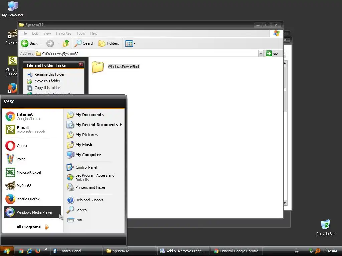Launch Internet Explorer from Quick Launch
The image size is (342, 256).
[29, 251]
